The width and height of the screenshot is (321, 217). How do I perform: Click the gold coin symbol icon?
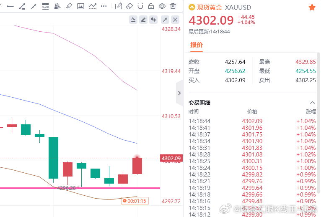192,8
